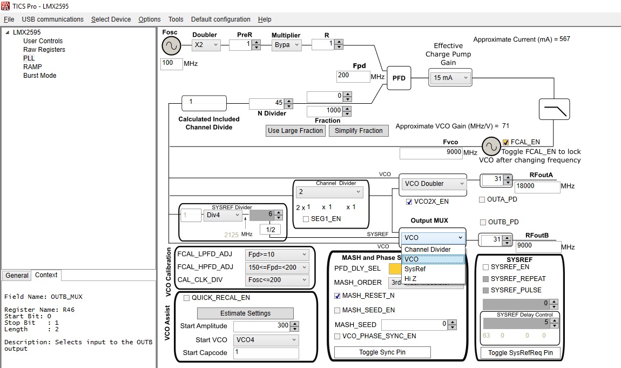Viewport: 621px width, 368px height.
Task: Open the Doubler X2 dropdown
Action: point(206,45)
